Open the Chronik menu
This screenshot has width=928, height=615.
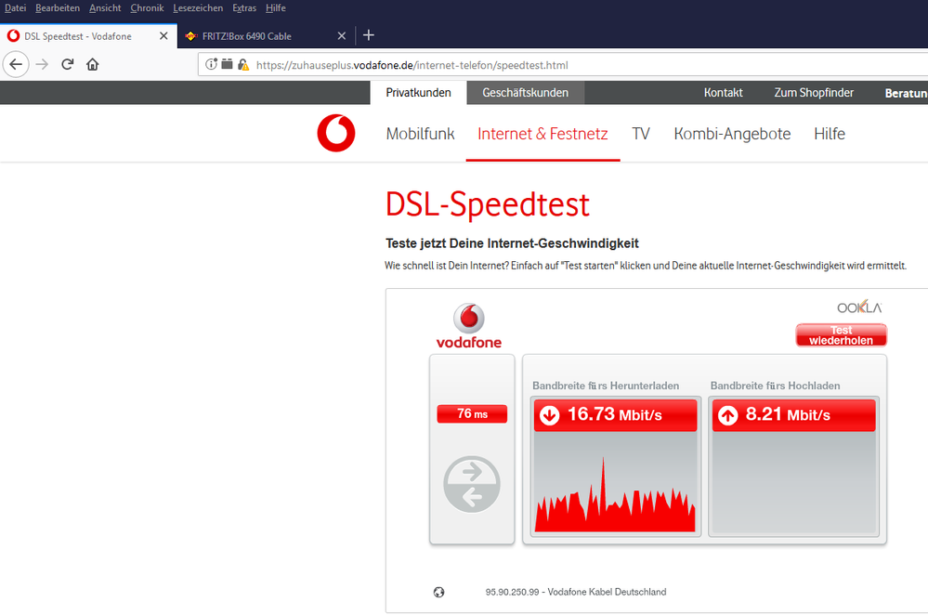point(147,7)
